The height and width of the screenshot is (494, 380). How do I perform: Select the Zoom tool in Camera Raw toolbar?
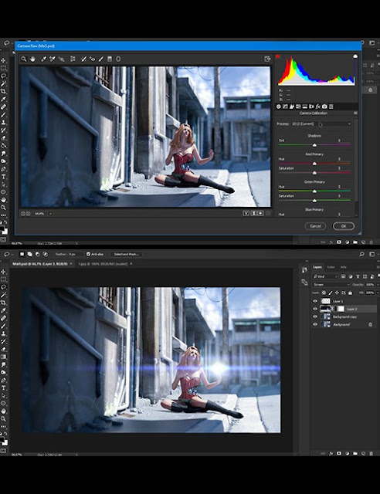point(24,59)
